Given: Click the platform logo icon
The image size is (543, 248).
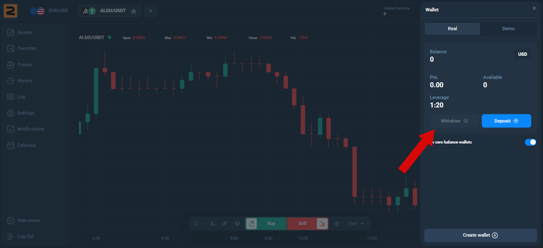Looking at the screenshot, I should tap(11, 11).
